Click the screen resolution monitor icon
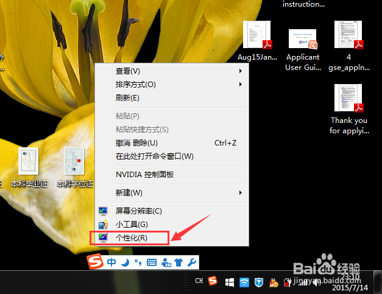The height and width of the screenshot is (294, 382). tap(103, 211)
